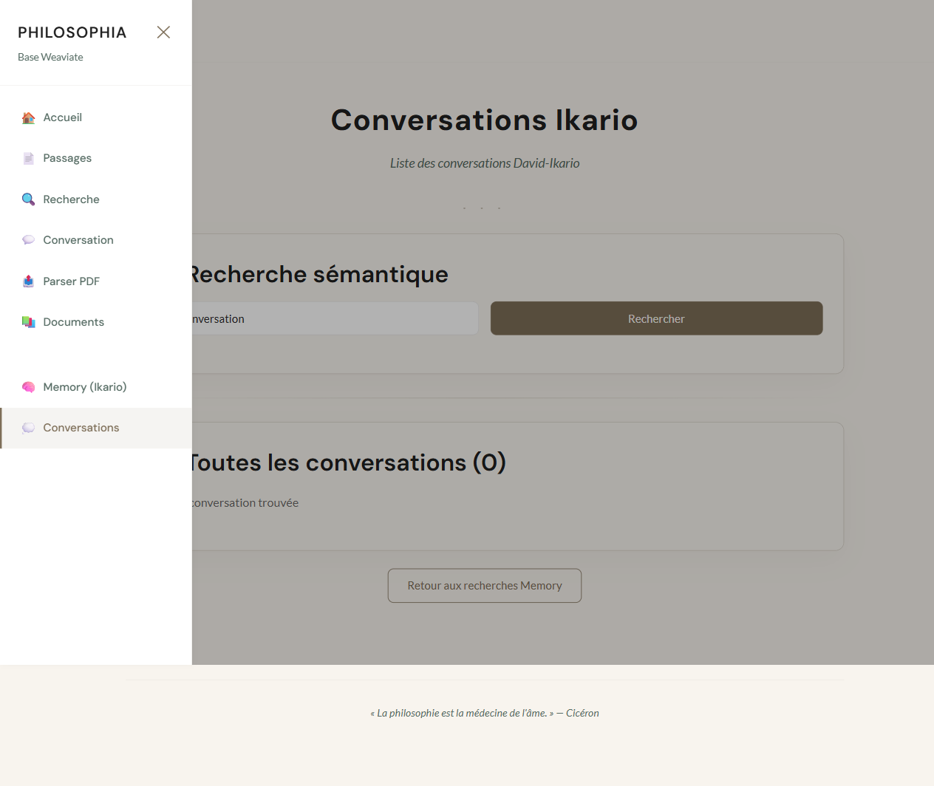The width and height of the screenshot is (934, 786).
Task: Click the pink brain icon beside Memory
Action: [x=28, y=387]
